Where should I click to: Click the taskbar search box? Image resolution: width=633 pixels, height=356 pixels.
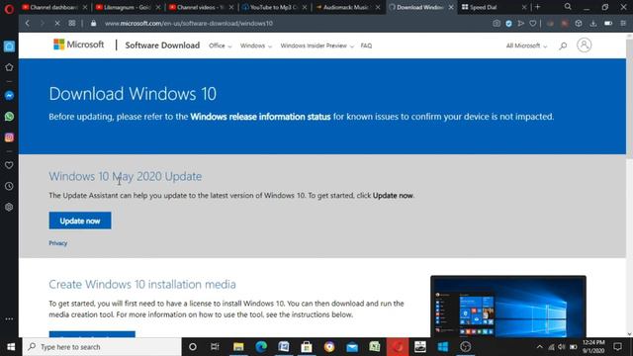102,347
